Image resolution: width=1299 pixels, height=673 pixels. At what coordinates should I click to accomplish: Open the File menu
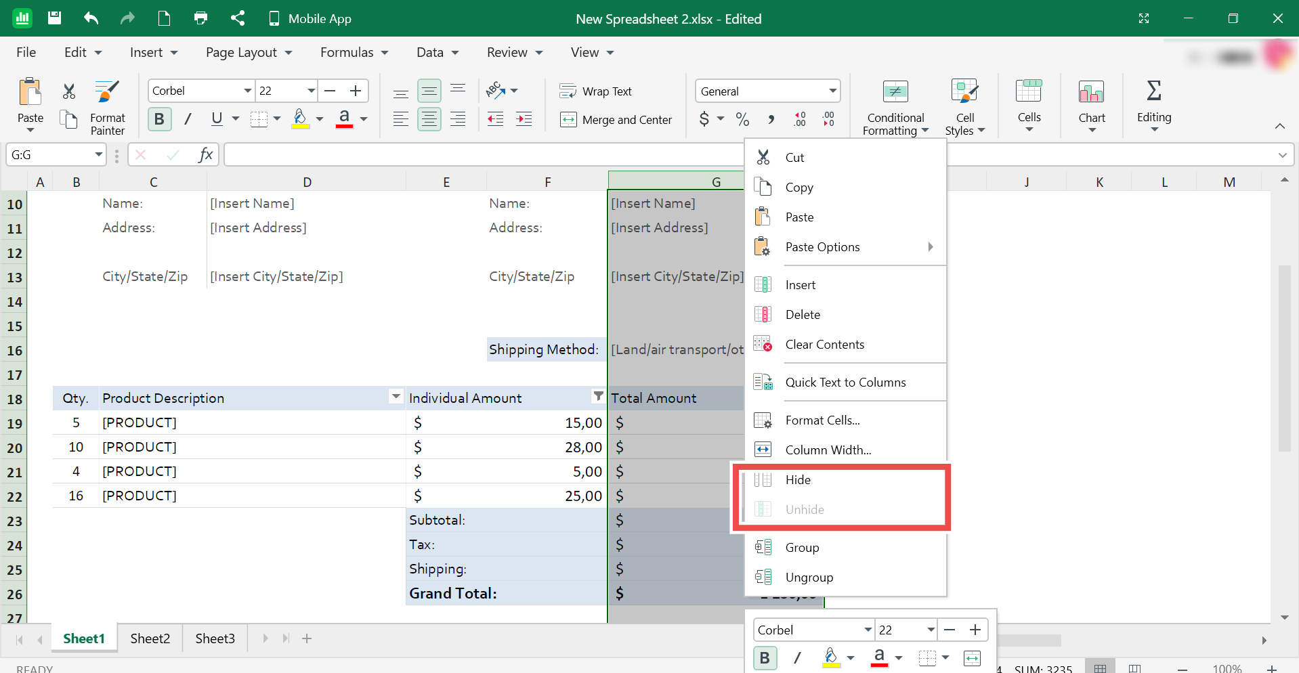click(26, 52)
